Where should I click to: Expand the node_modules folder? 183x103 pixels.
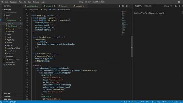coord(11,12)
